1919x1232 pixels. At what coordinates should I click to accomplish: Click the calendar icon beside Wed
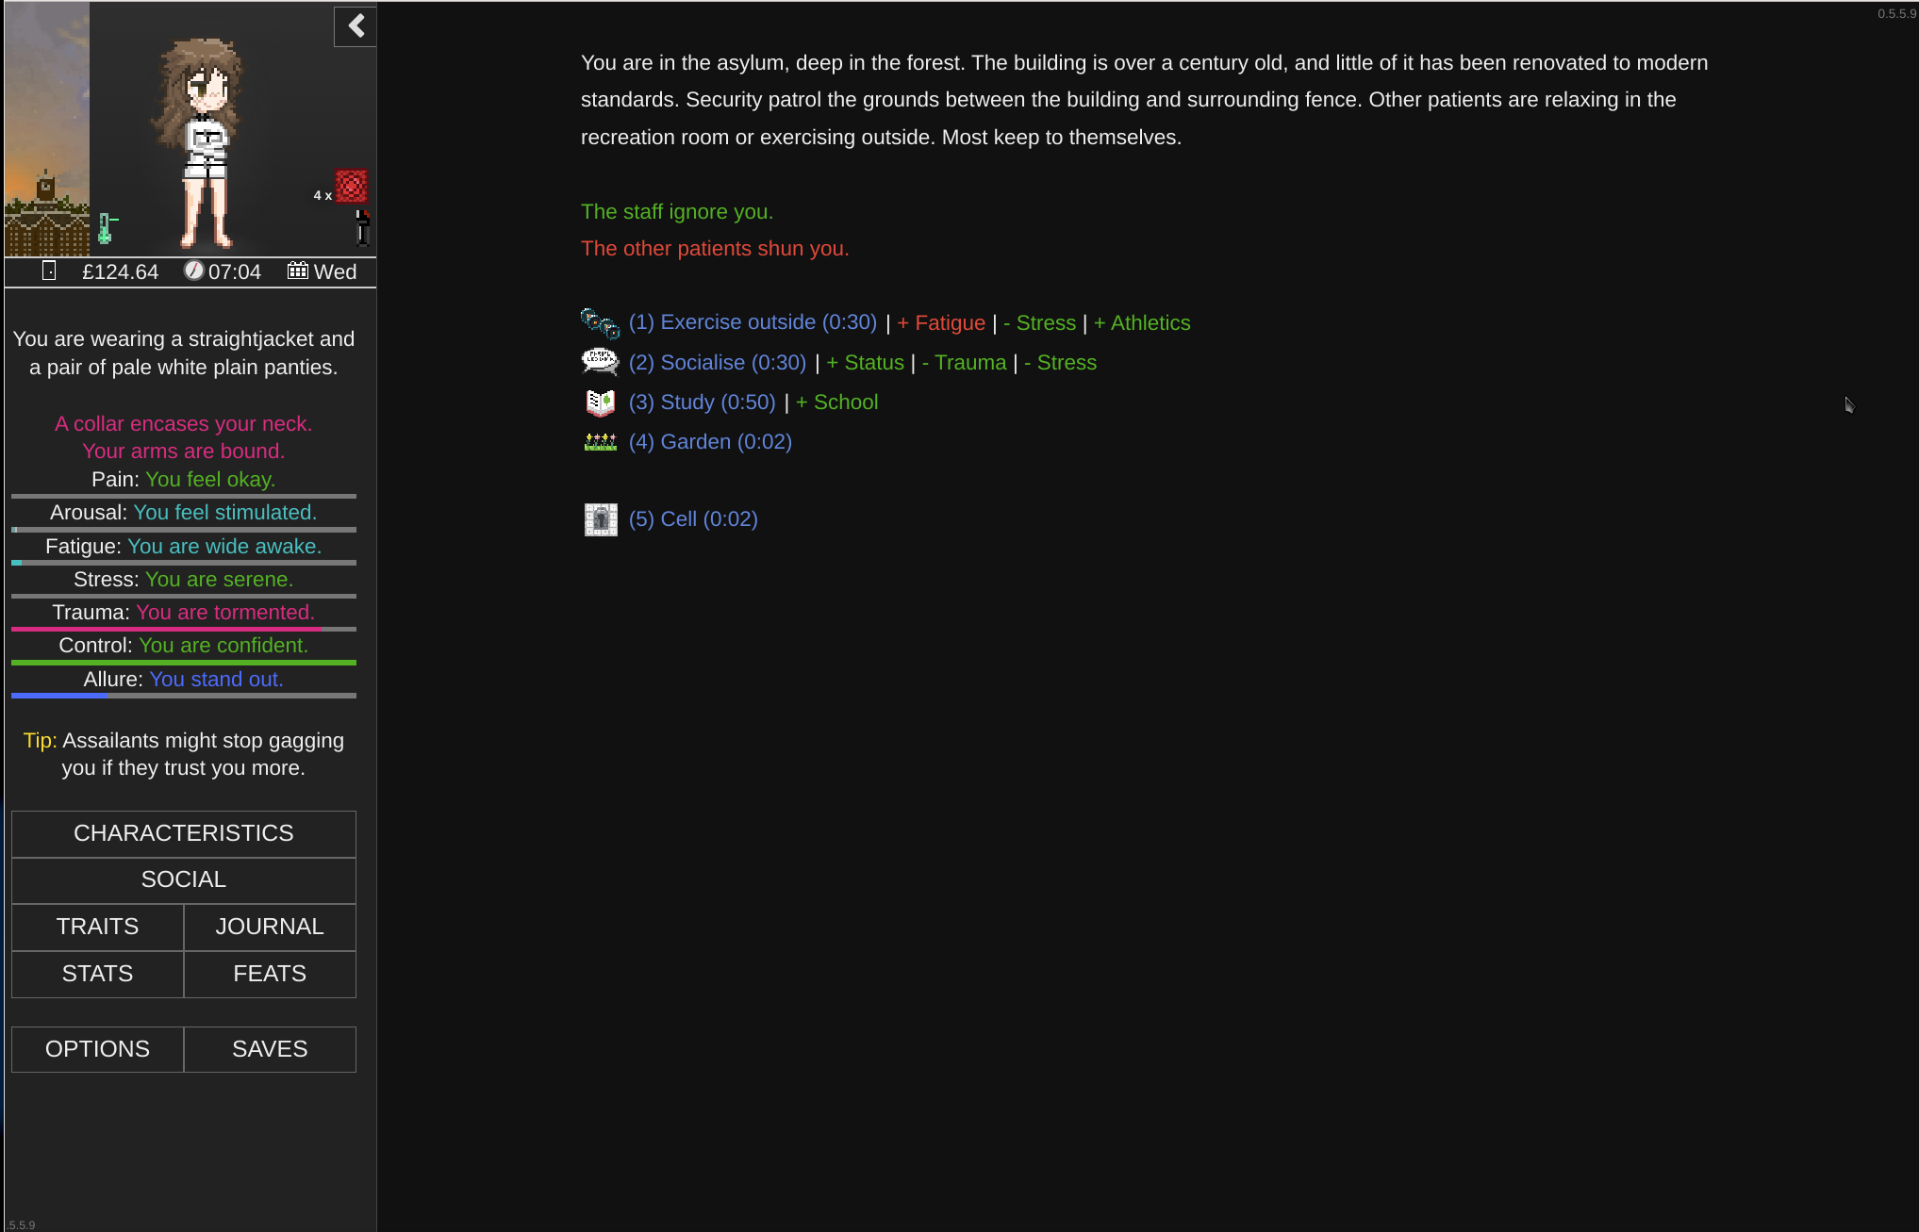(x=297, y=271)
